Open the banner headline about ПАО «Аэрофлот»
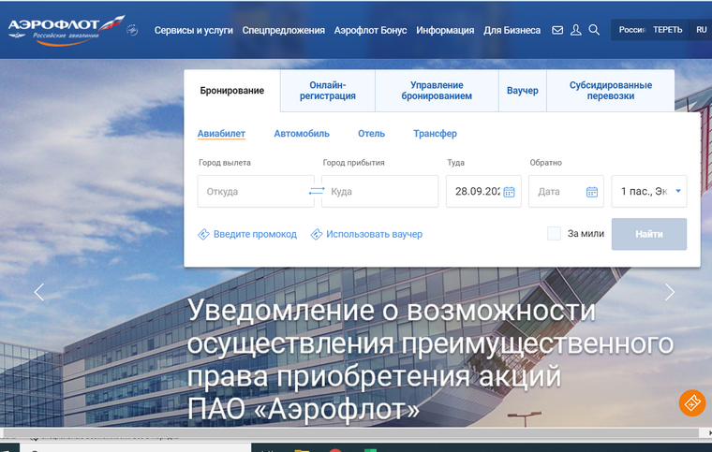The image size is (712, 452). (x=430, y=360)
